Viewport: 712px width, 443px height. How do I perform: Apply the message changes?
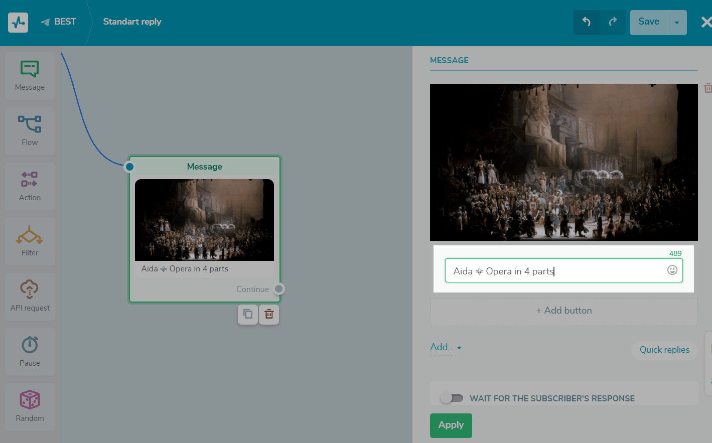click(x=451, y=425)
